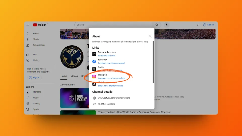The width and height of the screenshot is (242, 136).
Task: Click the History clock icon
Action: 28,60
